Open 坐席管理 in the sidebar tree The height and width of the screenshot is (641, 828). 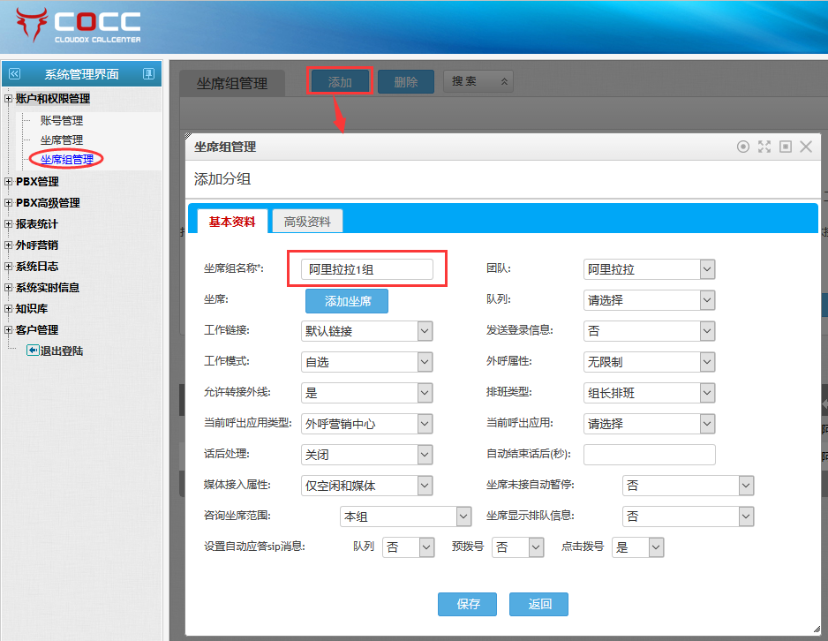pos(62,140)
